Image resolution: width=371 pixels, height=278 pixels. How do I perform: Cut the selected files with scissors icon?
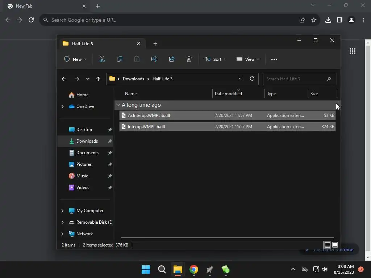tap(102, 59)
